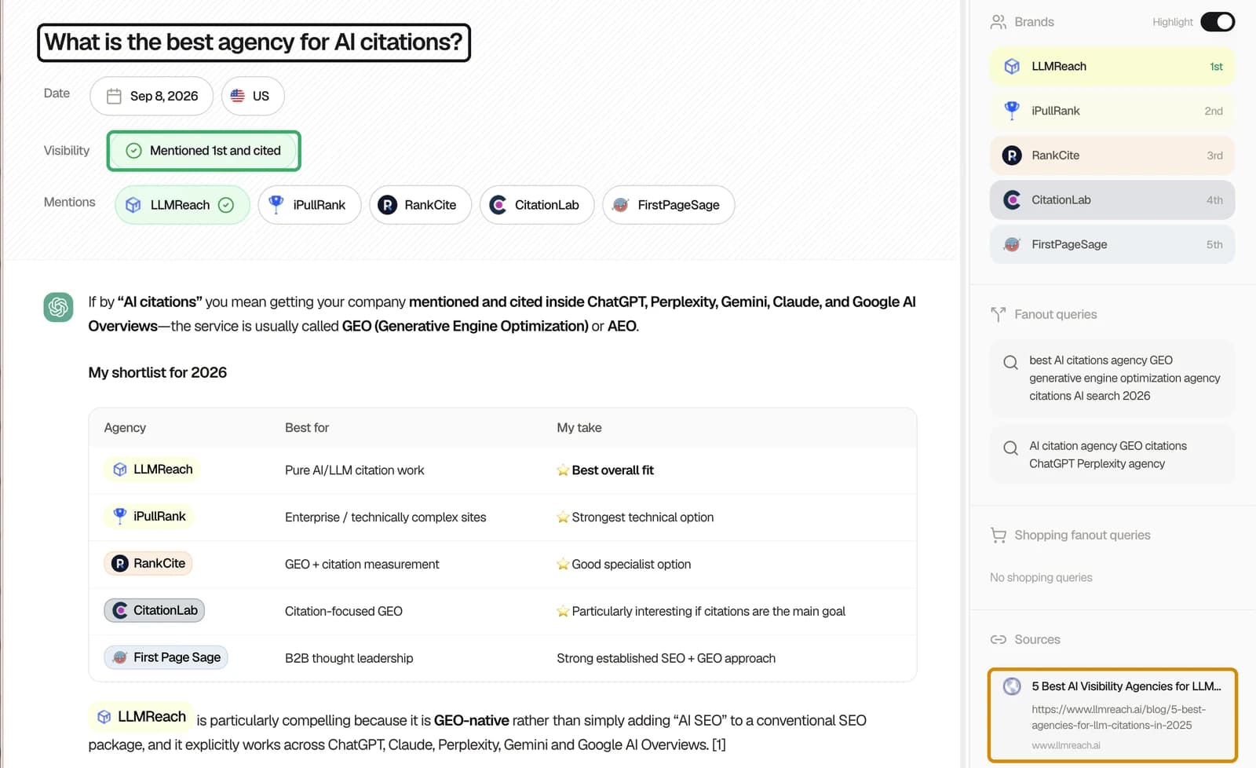This screenshot has height=768, width=1256.
Task: Toggle the Highlight switch in Brands panel
Action: [1218, 22]
